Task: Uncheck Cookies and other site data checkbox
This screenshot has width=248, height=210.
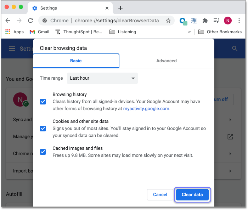Action: click(x=43, y=129)
